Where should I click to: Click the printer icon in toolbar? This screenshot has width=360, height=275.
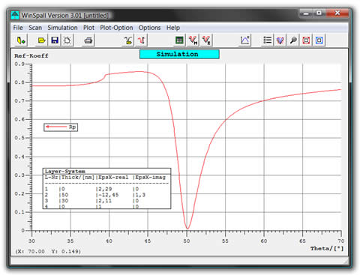pyautogui.click(x=88, y=40)
